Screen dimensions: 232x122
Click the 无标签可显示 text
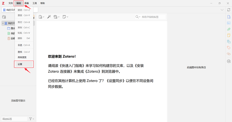click(x=18, y=101)
